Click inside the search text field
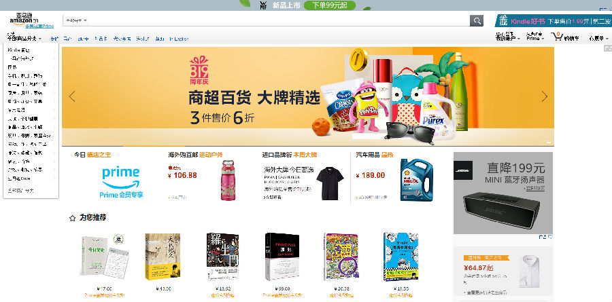The height and width of the screenshot is (302, 612). 279,20
